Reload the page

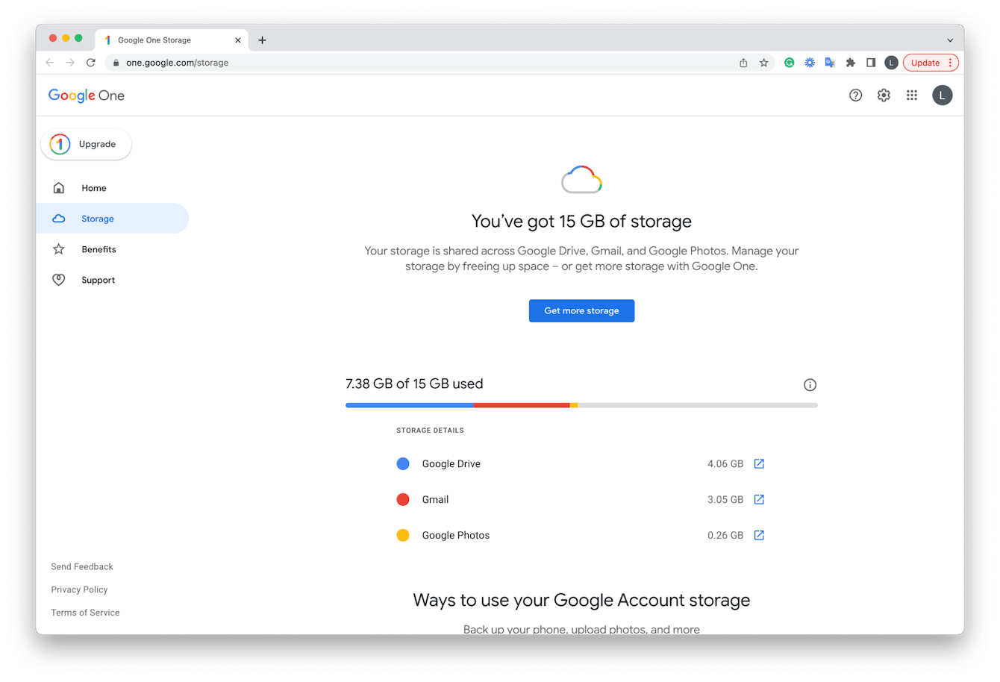(91, 63)
